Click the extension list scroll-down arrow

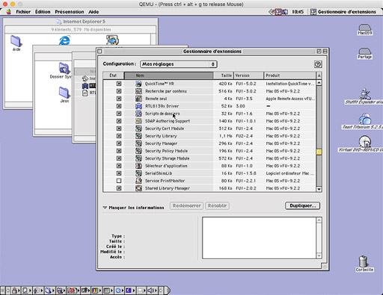pyautogui.click(x=319, y=189)
